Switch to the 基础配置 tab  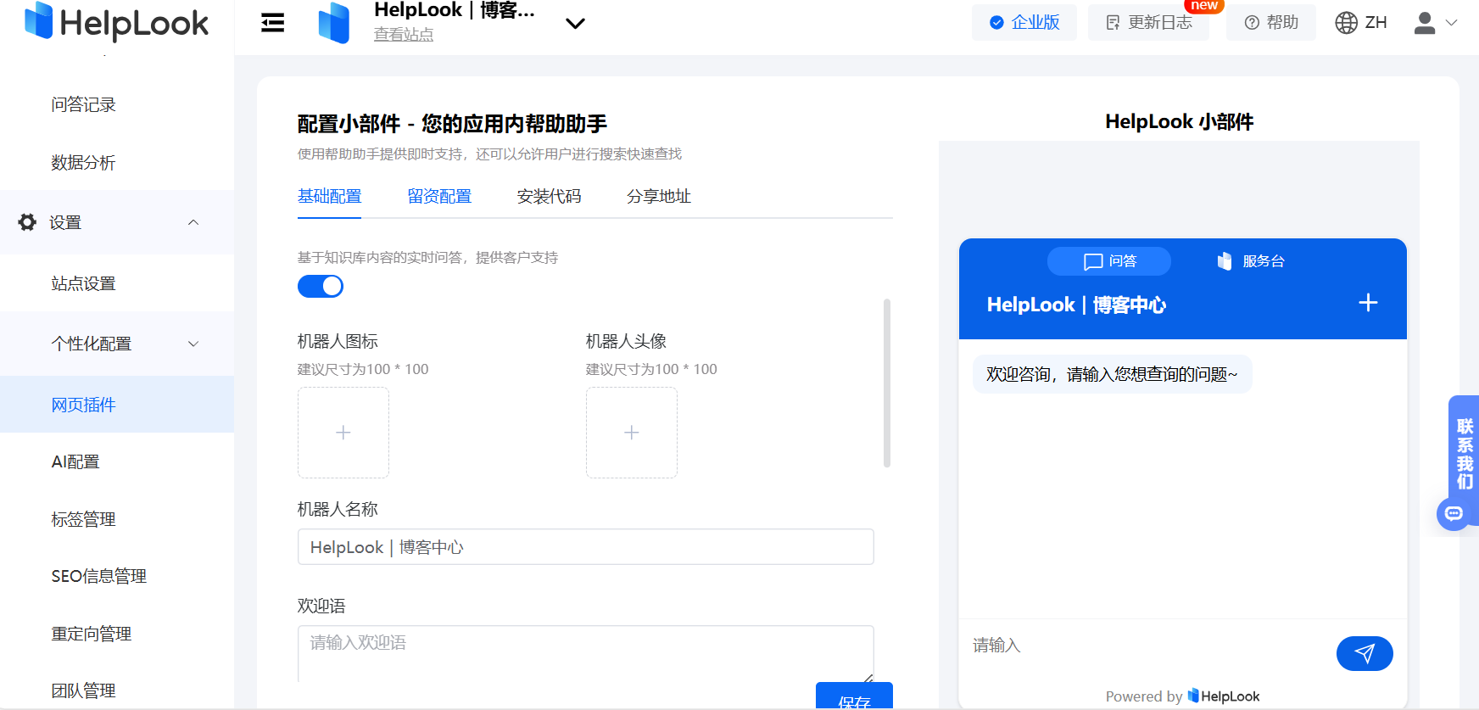point(329,196)
